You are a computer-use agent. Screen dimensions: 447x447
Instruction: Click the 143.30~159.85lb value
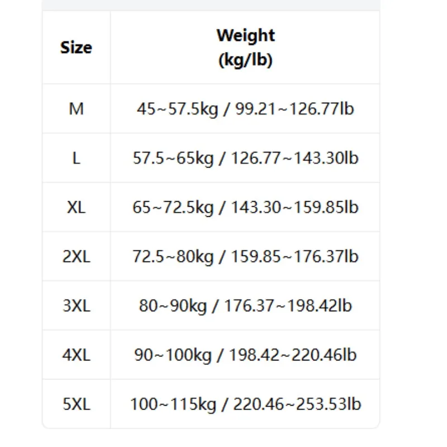pyautogui.click(x=294, y=207)
